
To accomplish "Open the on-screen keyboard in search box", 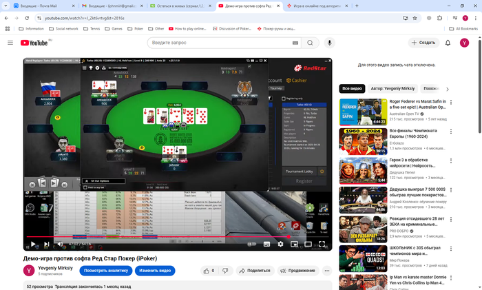I will pos(295,43).
